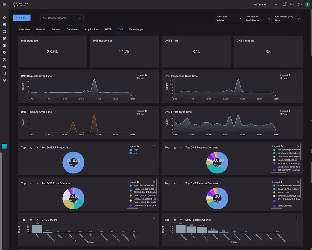The height and width of the screenshot is (250, 312).
Task: Click the Filters button
Action: click(x=22, y=18)
